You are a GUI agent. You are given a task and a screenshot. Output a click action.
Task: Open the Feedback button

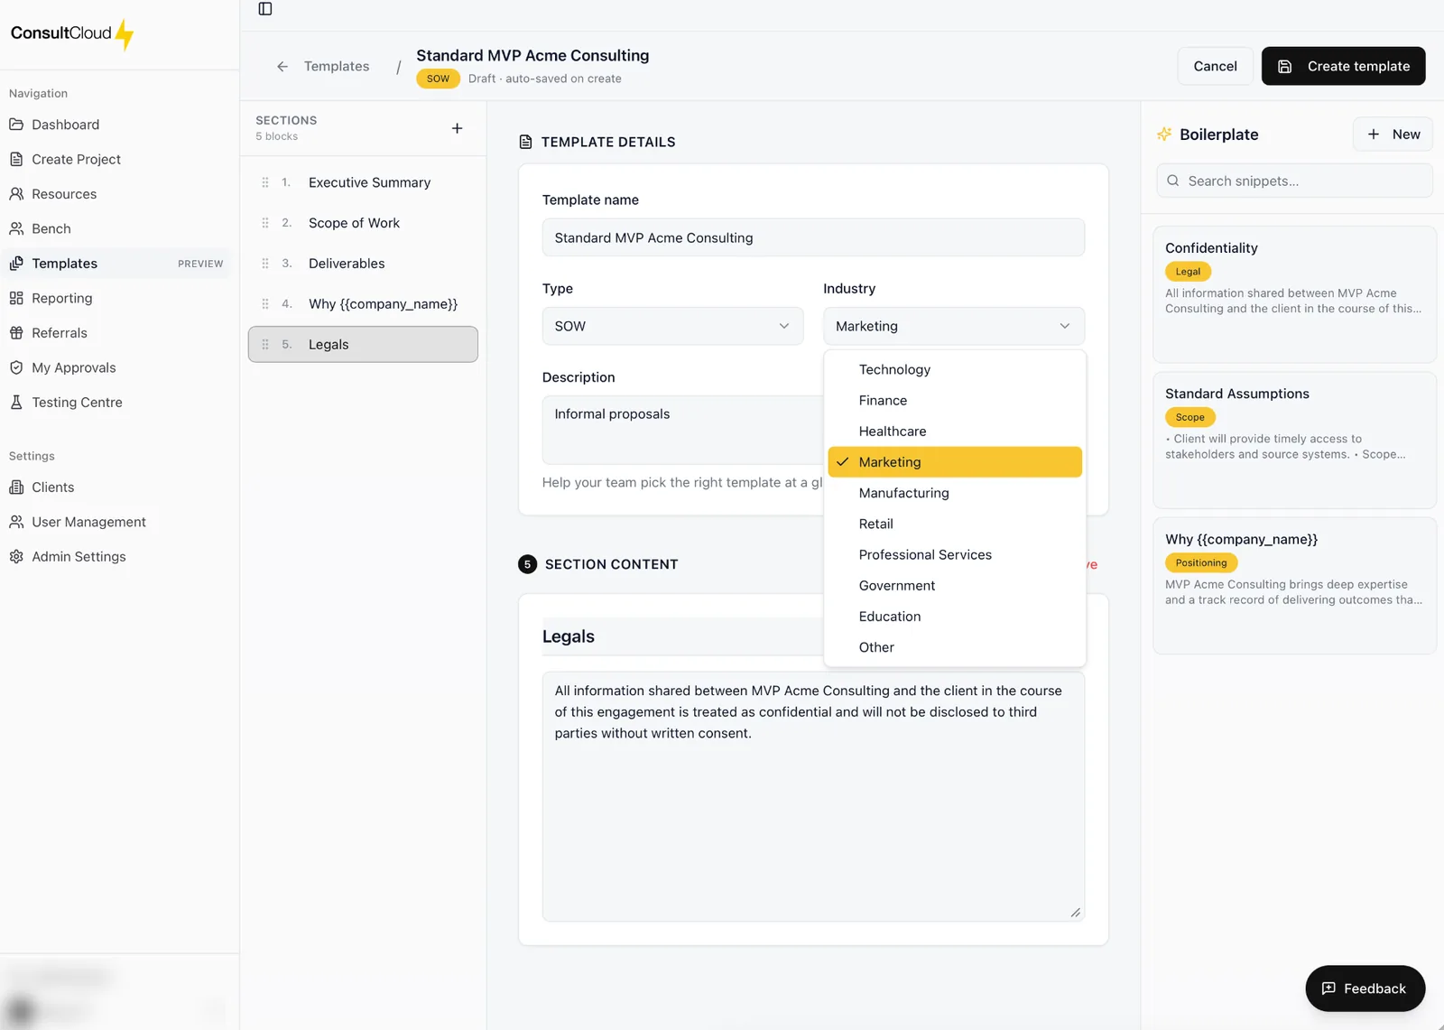1365,988
